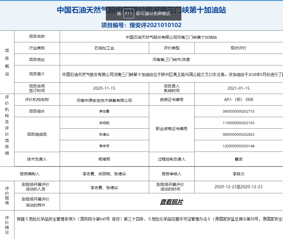Image resolution: width=283 pixels, height=239 pixels.
Task: Click the 过程控制负责人 label
Action: 172,159
